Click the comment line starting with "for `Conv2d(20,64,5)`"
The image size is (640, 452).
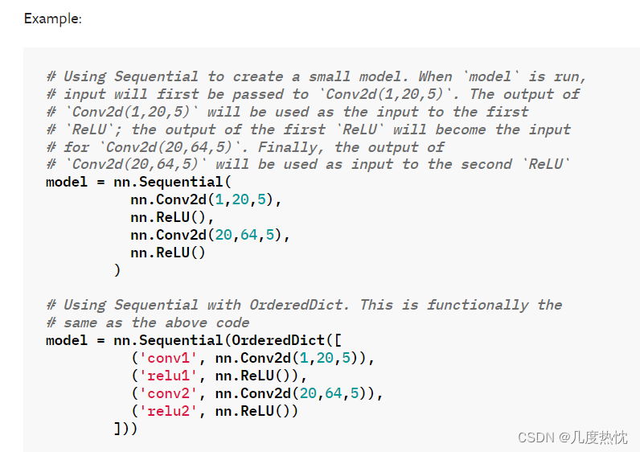click(x=245, y=147)
